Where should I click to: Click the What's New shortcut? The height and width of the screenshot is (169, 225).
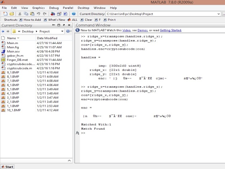(55, 20)
